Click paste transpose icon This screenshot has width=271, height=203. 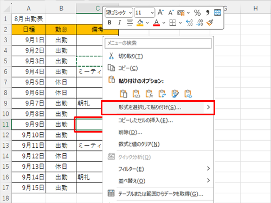(x=162, y=94)
